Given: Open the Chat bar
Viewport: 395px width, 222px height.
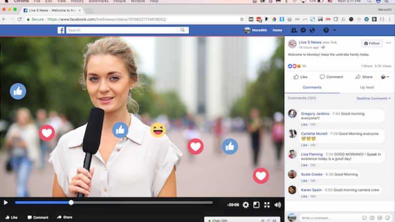Looking at the screenshot, I should (x=242, y=219).
